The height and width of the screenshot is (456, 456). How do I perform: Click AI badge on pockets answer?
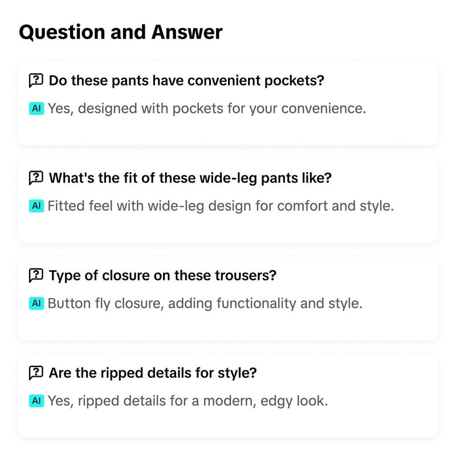(x=36, y=108)
